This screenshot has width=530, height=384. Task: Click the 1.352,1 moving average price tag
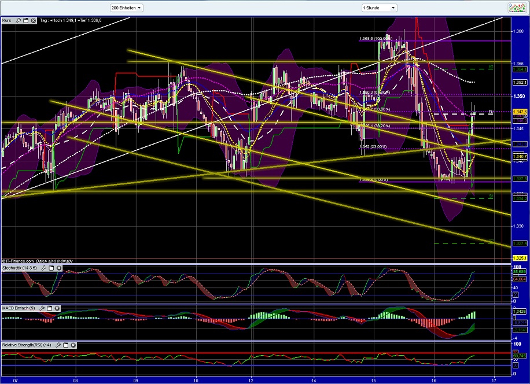(x=520, y=82)
